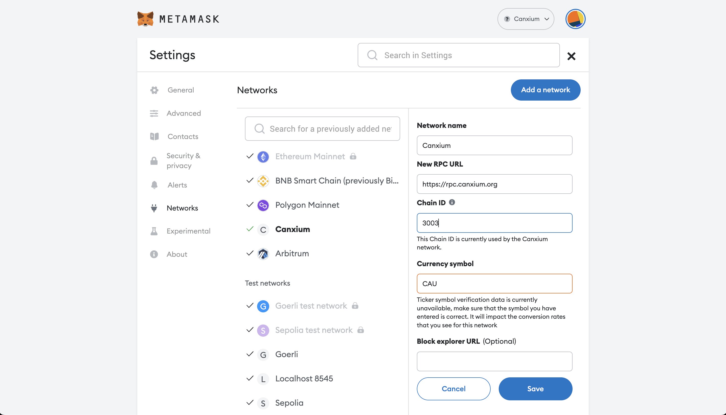
Task: Click the Polygon logo icon
Action: (x=263, y=205)
